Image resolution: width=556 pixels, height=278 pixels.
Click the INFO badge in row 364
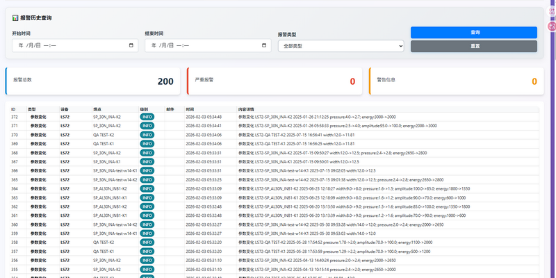click(x=147, y=188)
